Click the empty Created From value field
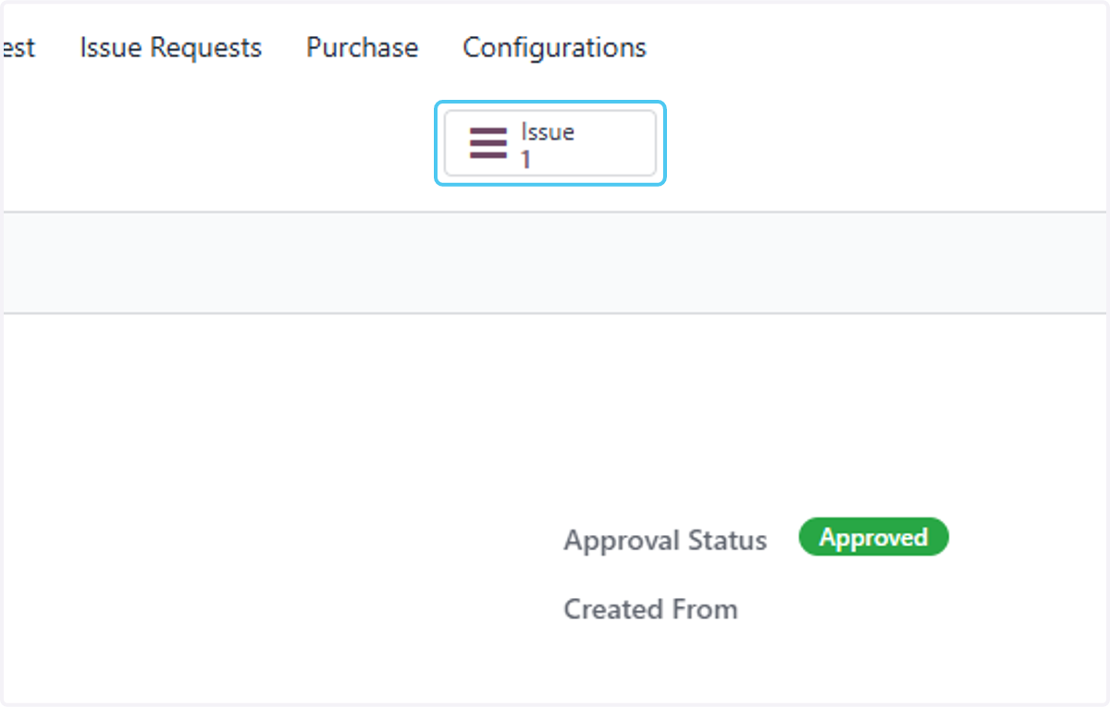The width and height of the screenshot is (1110, 707). click(x=925, y=609)
